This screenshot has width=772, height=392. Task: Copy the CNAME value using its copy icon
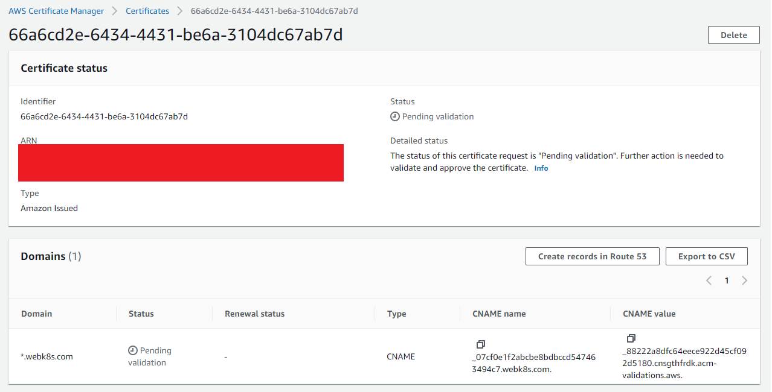click(x=631, y=338)
